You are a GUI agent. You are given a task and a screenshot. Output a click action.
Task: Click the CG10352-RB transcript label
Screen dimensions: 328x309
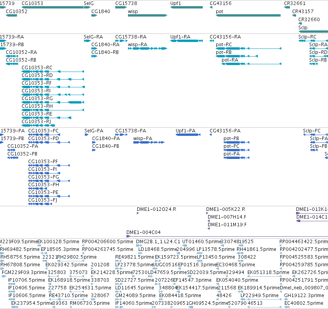click(21, 60)
